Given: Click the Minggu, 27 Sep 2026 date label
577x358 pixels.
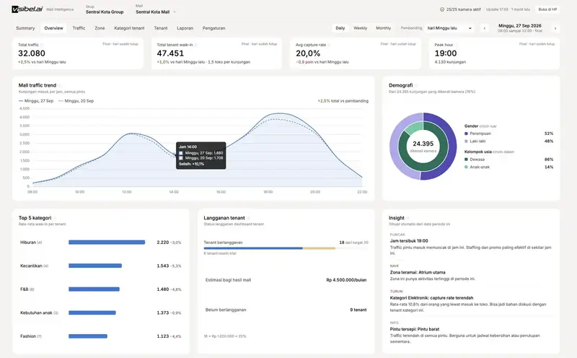Looking at the screenshot, I should [x=519, y=26].
